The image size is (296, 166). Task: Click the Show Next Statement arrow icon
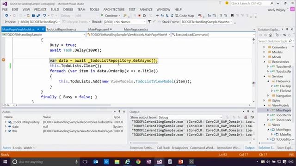(x=157, y=15)
